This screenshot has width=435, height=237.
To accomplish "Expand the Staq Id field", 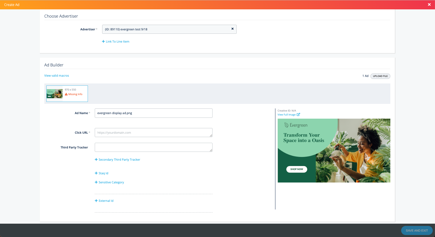I will tap(103, 173).
